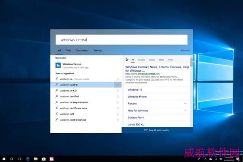Click search icon beside 'windows ce'
This screenshot has height=162, width=243.
57,79
